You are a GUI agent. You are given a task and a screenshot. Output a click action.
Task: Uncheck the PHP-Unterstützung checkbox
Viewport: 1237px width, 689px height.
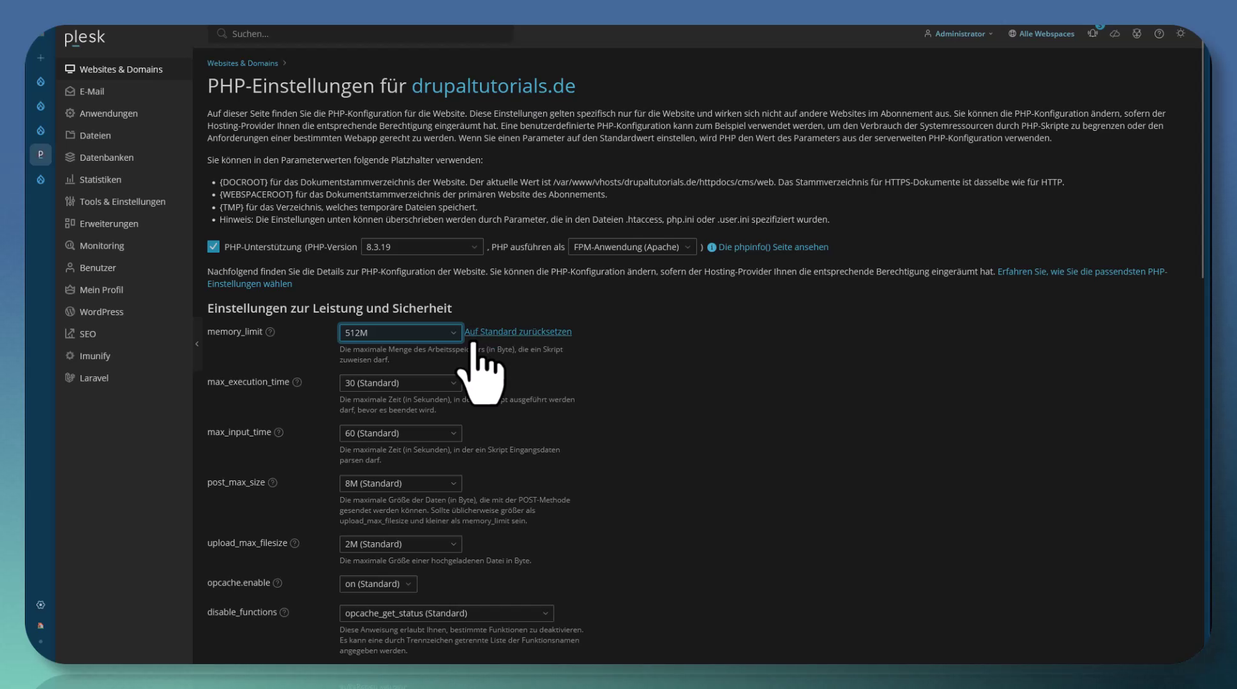pyautogui.click(x=213, y=247)
